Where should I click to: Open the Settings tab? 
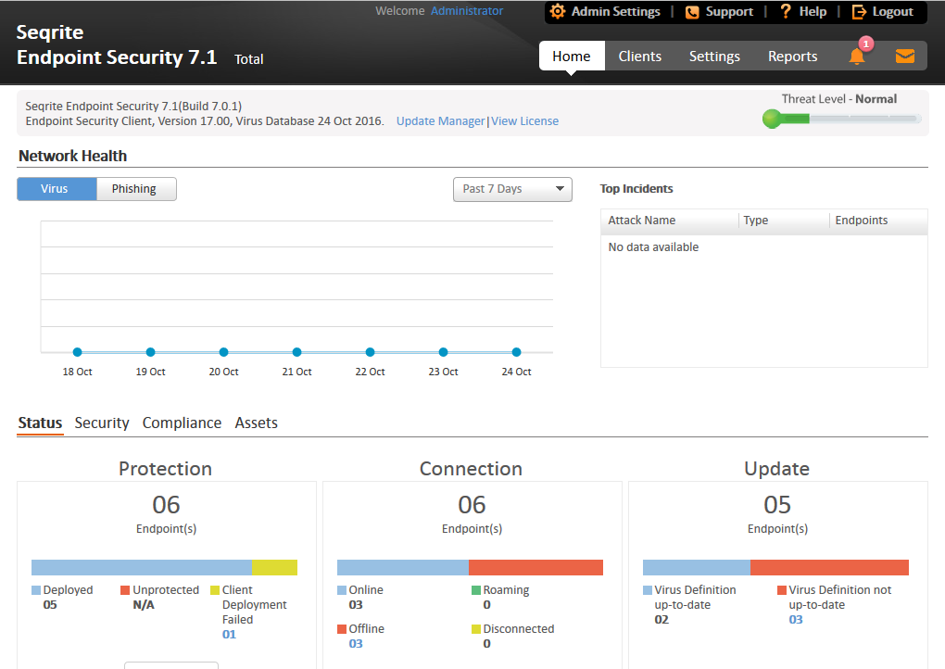pyautogui.click(x=714, y=56)
